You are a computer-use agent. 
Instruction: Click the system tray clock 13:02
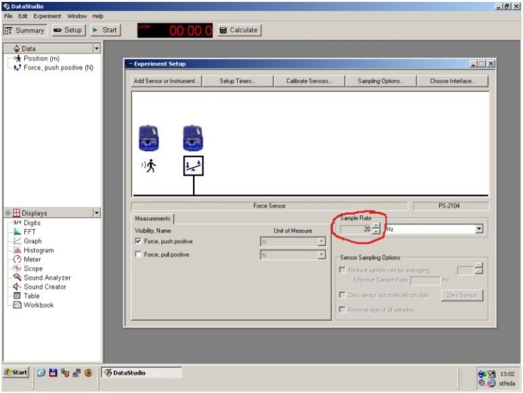pyautogui.click(x=507, y=374)
